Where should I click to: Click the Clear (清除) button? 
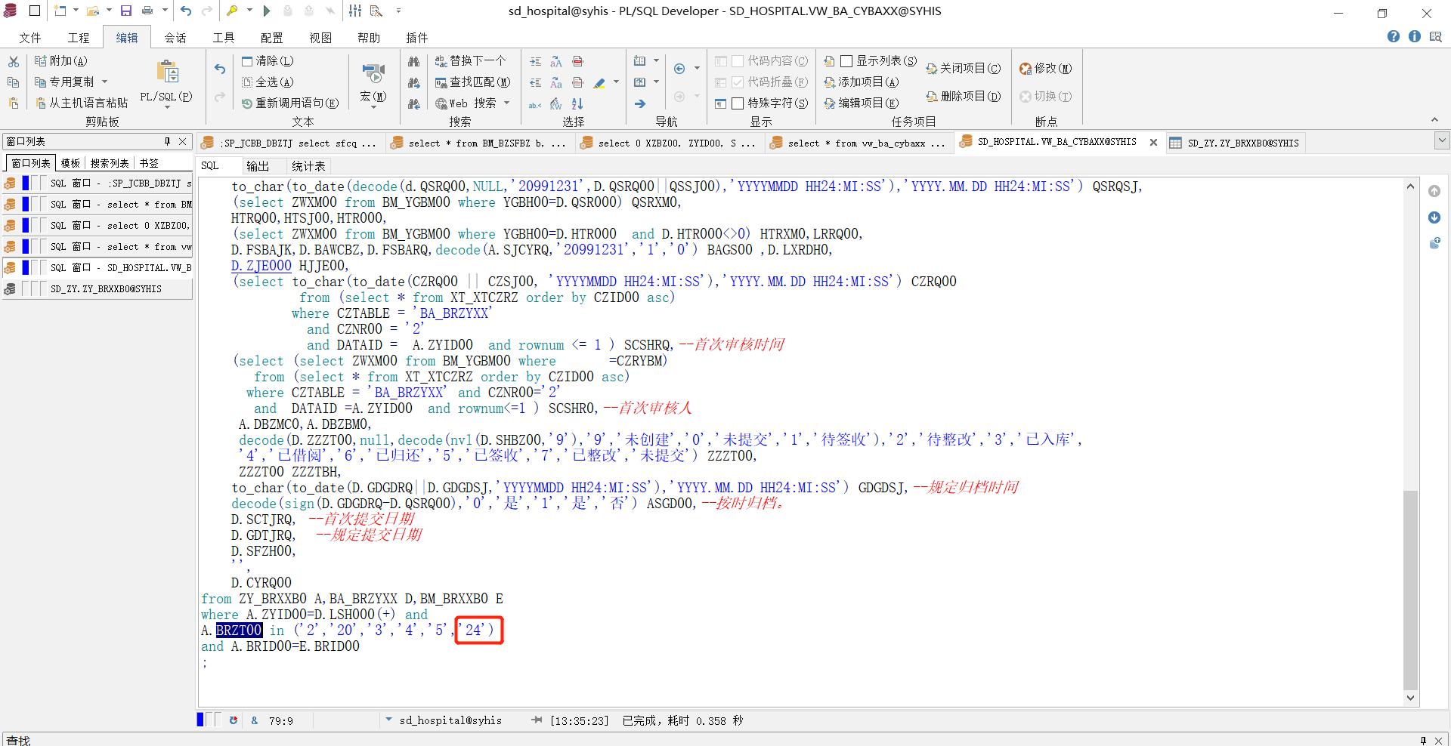pos(268,61)
